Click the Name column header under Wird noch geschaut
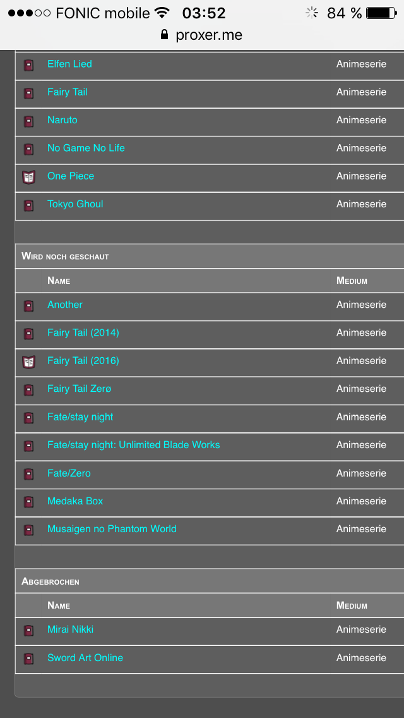404x718 pixels. [x=59, y=281]
